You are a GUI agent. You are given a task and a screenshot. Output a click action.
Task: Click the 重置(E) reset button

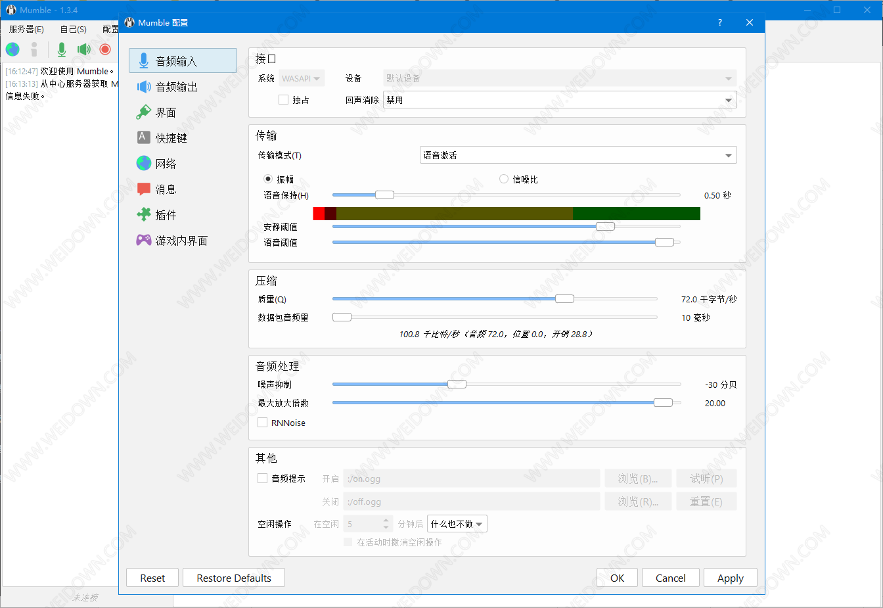(706, 502)
